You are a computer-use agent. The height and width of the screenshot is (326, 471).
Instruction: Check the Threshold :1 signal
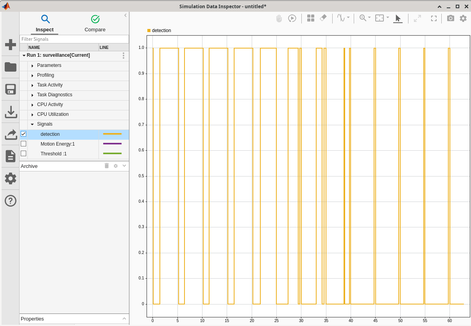pos(23,153)
